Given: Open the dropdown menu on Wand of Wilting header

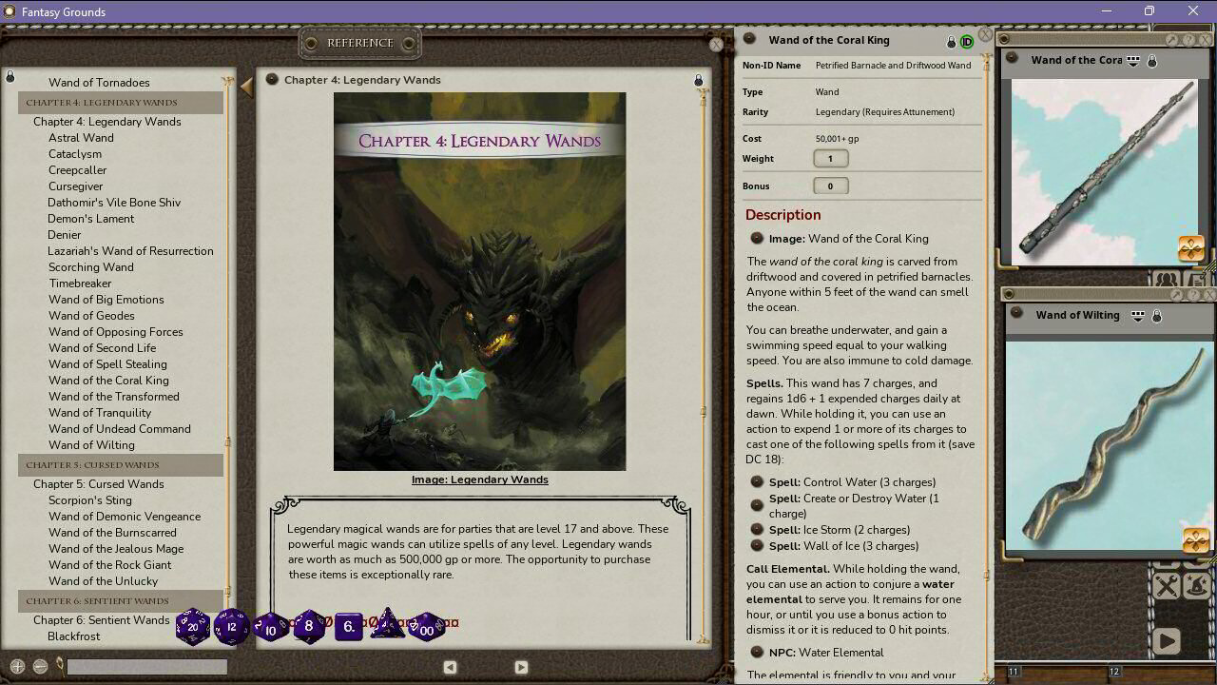Looking at the screenshot, I should 1138,316.
